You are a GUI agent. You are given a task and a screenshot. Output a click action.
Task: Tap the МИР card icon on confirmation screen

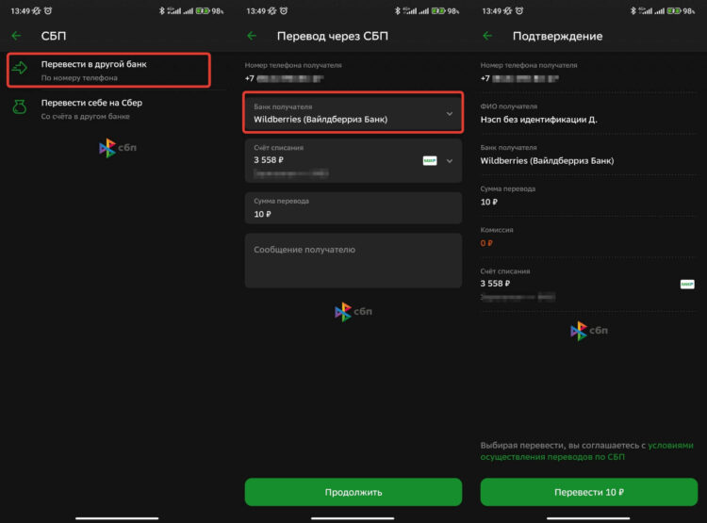(687, 284)
